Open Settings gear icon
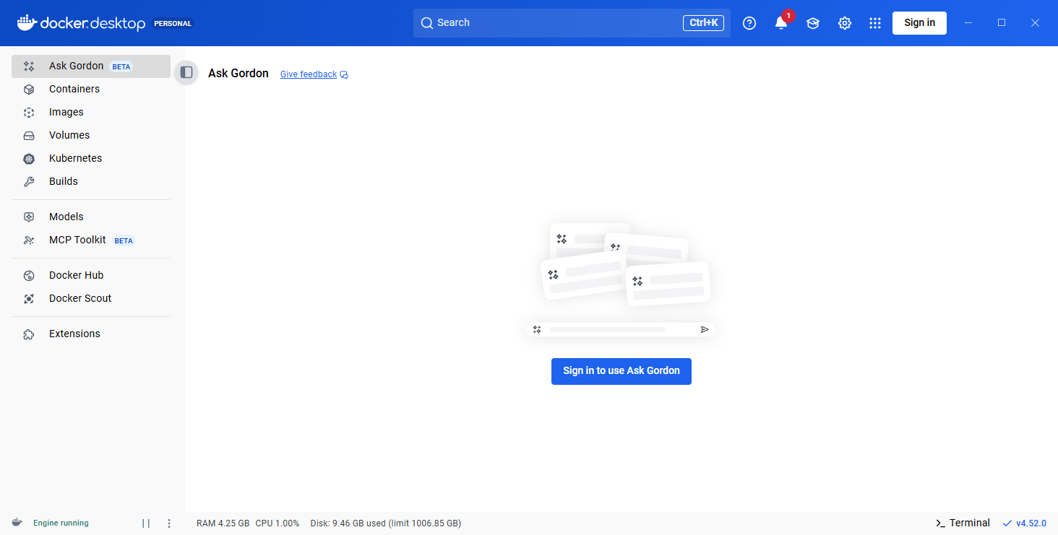 pos(845,23)
